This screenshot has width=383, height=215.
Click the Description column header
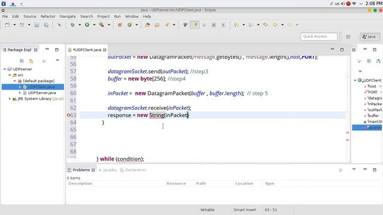point(80,183)
